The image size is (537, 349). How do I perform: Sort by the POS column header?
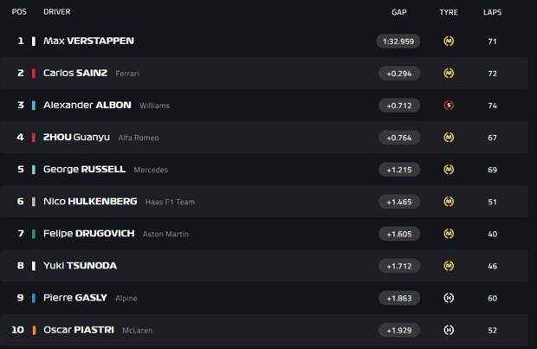(x=19, y=12)
